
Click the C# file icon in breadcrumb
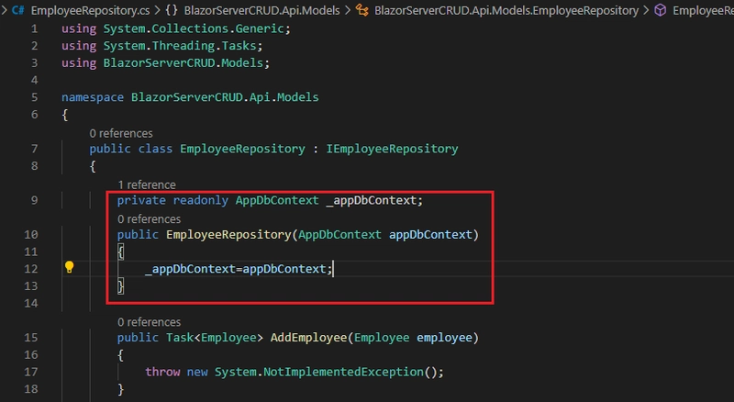pos(17,10)
